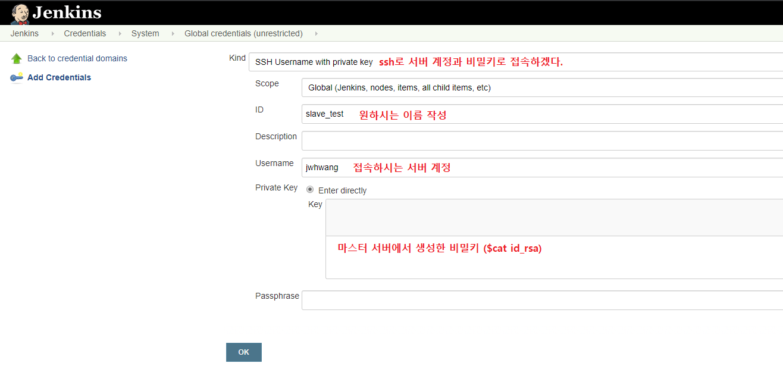Click the Kind label
Viewport: 783px width, 366px height.
tap(237, 58)
